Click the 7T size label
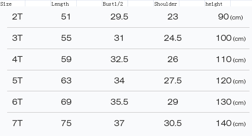 click(x=17, y=123)
